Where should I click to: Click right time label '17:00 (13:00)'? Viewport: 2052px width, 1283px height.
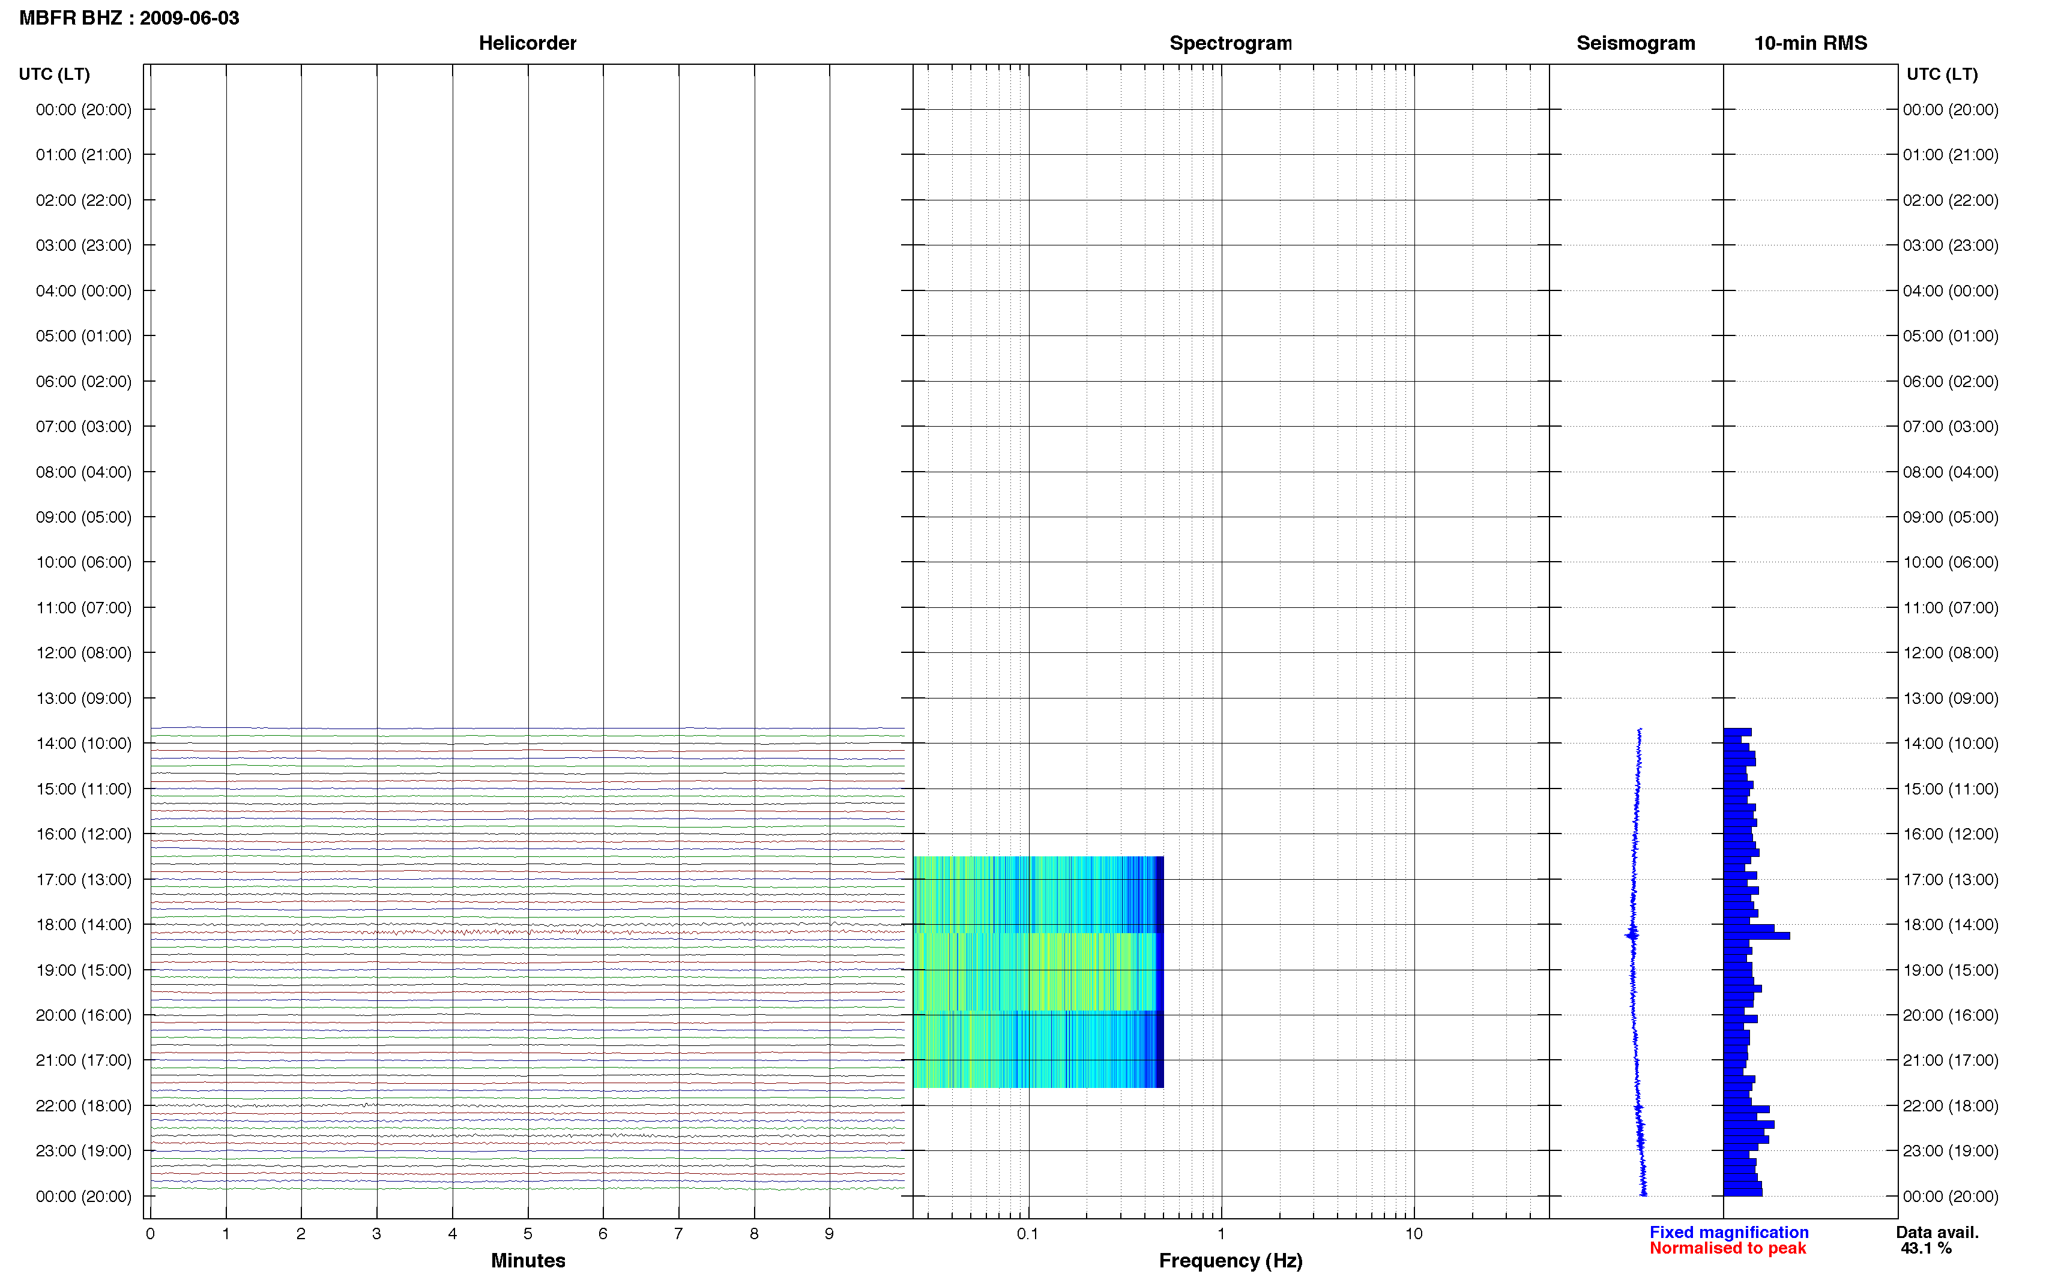pos(1950,879)
